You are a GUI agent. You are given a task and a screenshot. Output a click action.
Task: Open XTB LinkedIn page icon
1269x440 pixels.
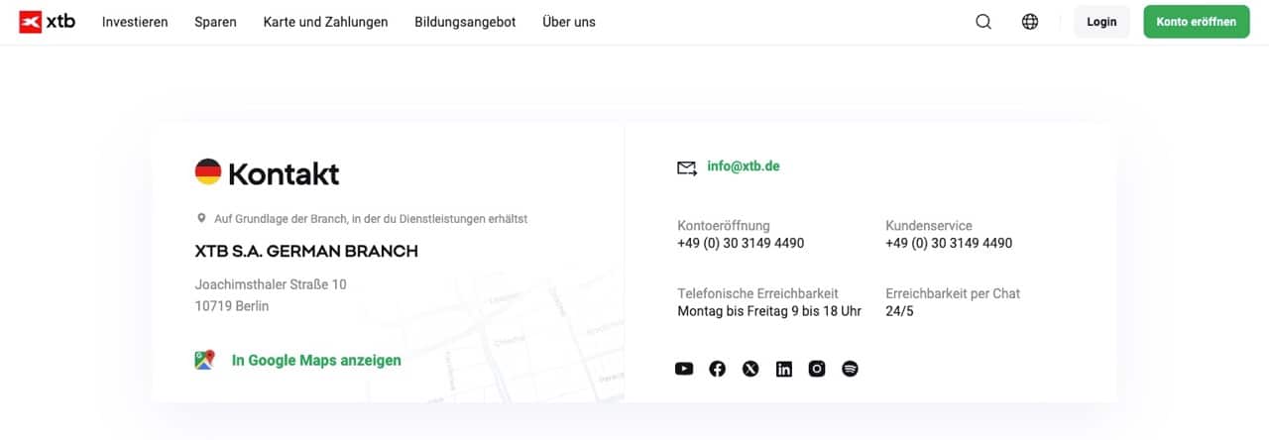coord(784,369)
